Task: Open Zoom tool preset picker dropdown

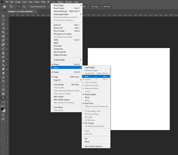Action: click(x=14, y=7)
